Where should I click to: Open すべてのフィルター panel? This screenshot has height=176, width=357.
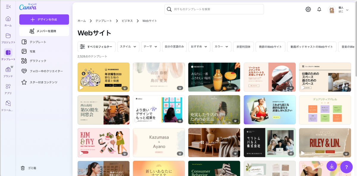point(96,47)
